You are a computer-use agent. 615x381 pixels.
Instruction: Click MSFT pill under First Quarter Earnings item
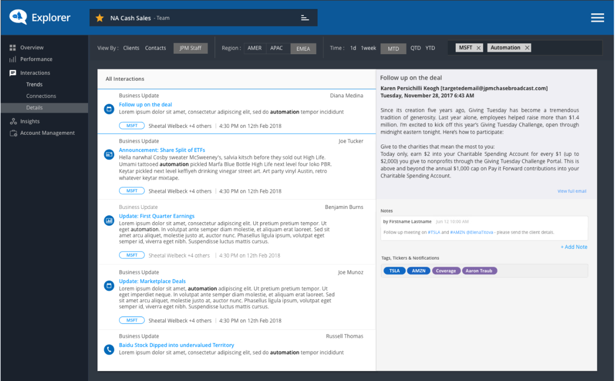[x=132, y=255]
